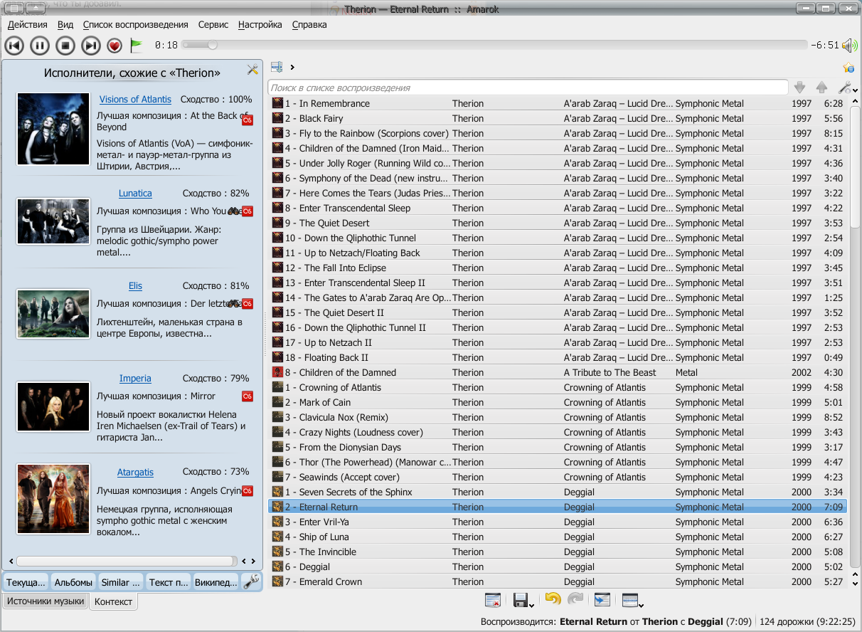Stop playback with the stop button
This screenshot has width=862, height=632.
pos(65,46)
